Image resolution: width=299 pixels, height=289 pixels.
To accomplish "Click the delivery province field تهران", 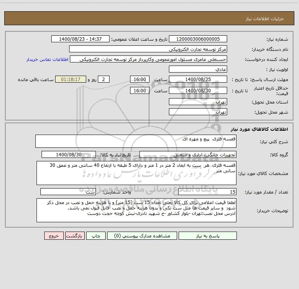I will point(198,102).
